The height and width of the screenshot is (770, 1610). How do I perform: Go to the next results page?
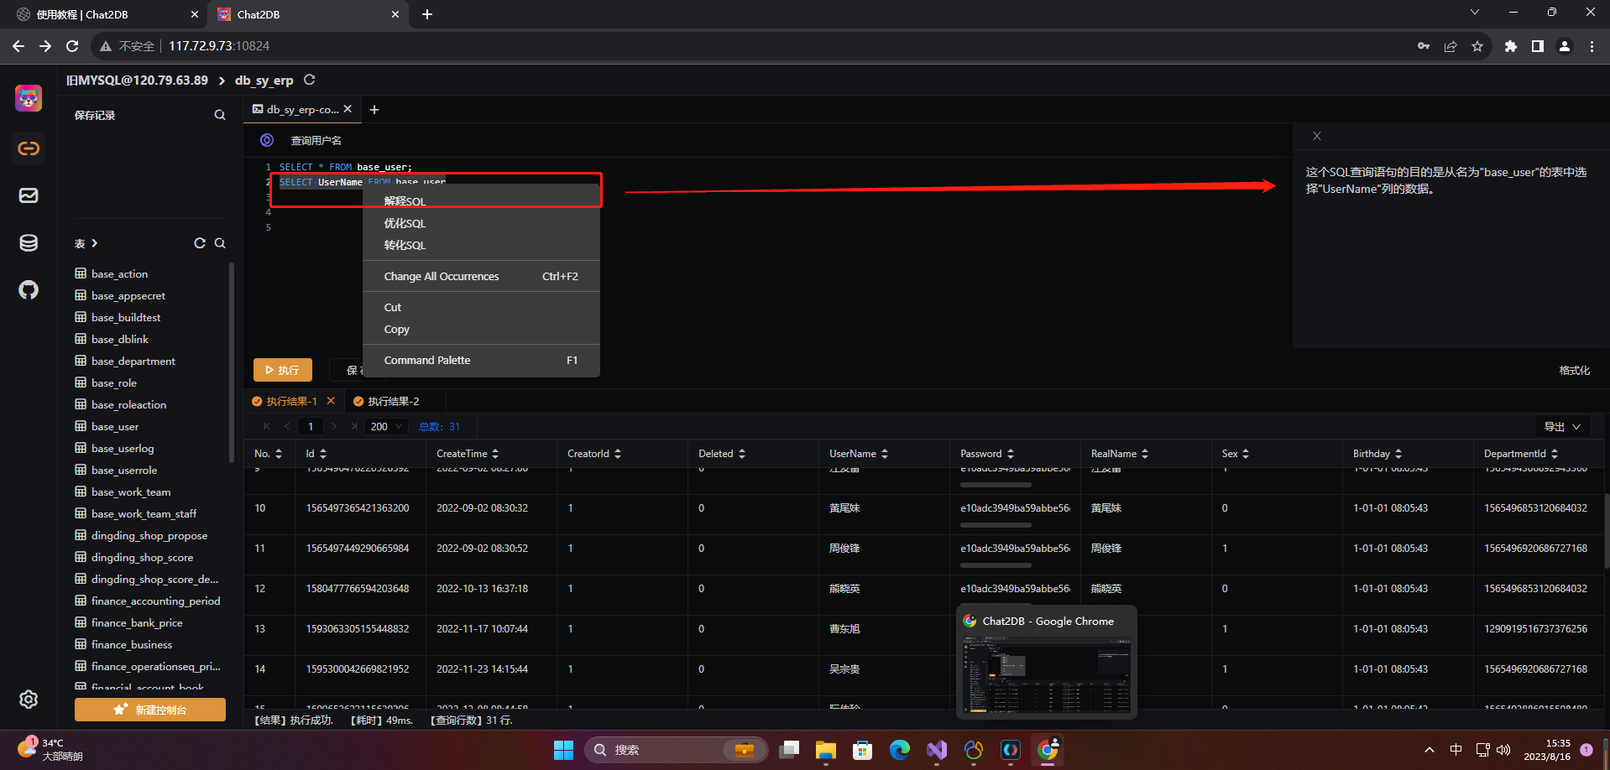[334, 426]
